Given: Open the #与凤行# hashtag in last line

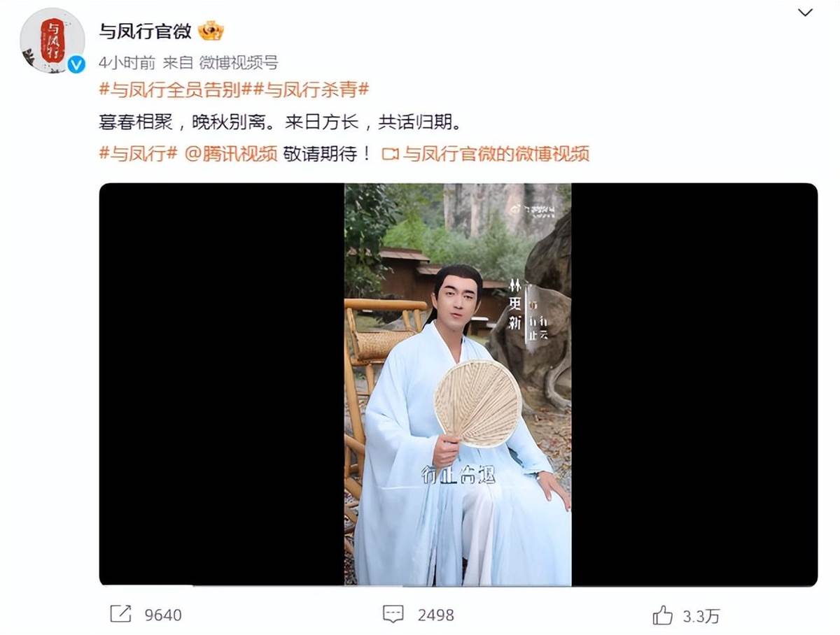Looking at the screenshot, I should click(138, 154).
